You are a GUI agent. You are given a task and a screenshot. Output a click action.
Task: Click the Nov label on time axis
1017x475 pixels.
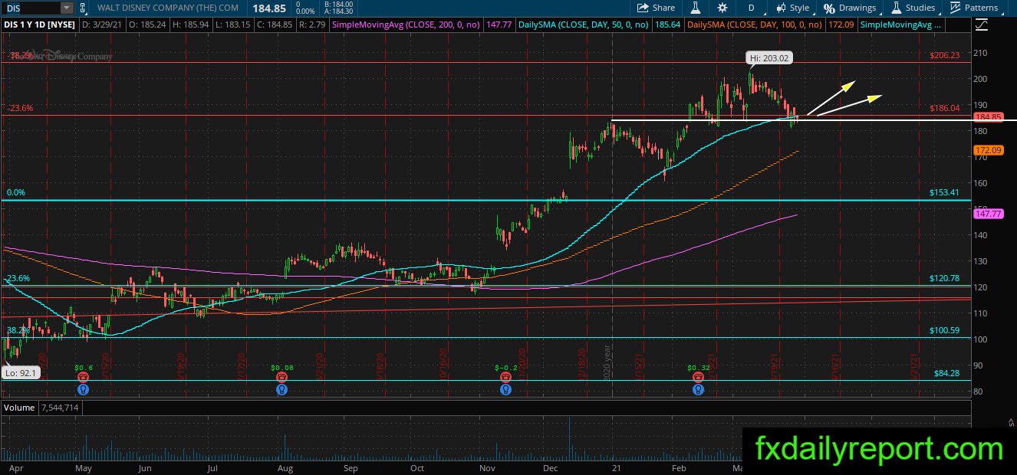486,467
